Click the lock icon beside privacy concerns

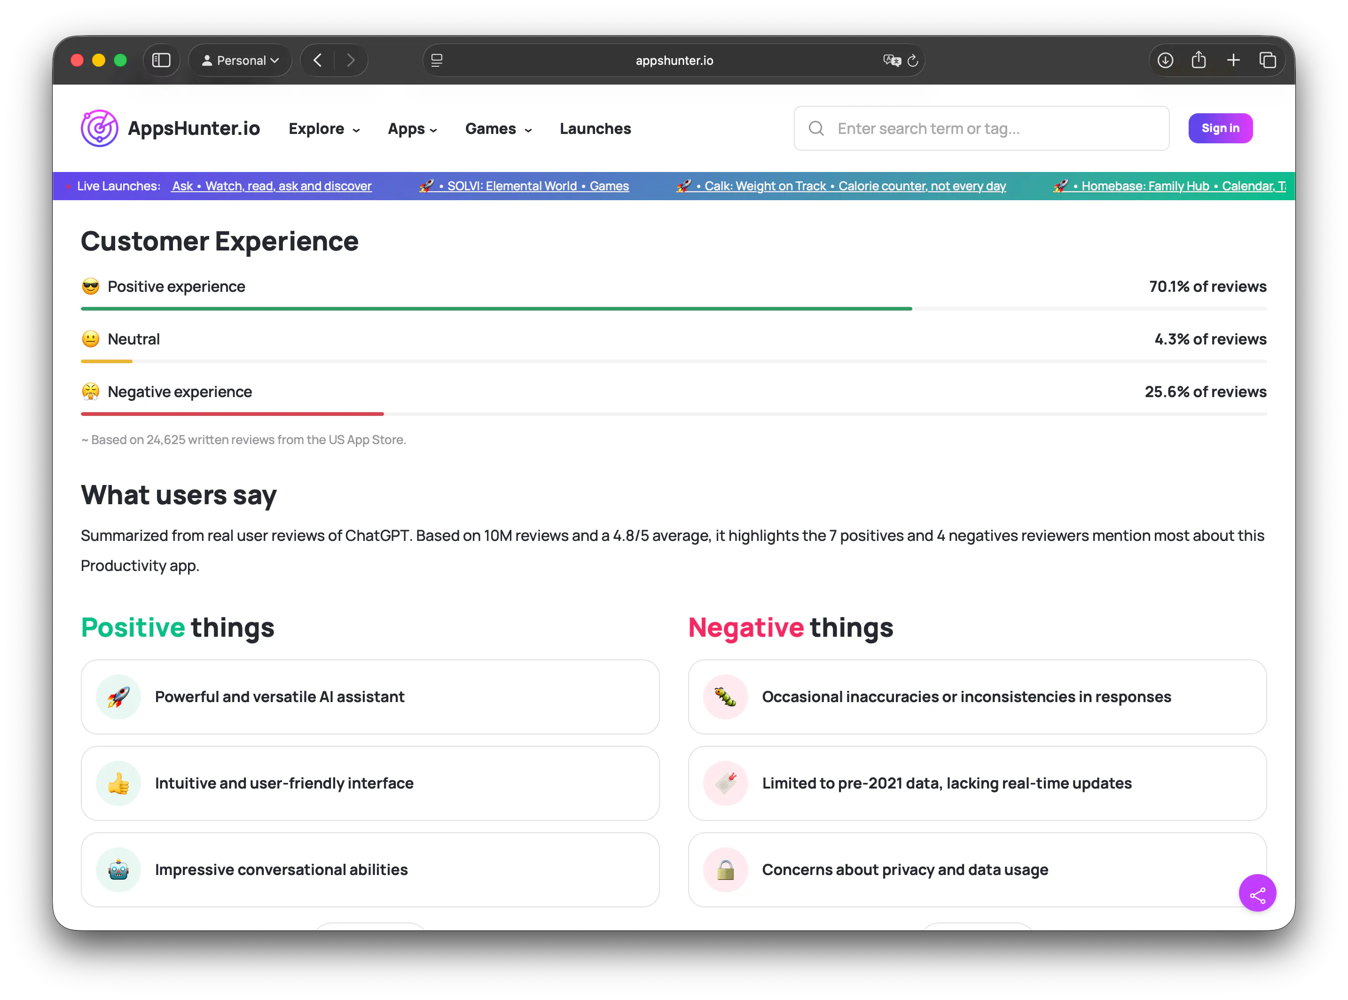click(x=725, y=870)
